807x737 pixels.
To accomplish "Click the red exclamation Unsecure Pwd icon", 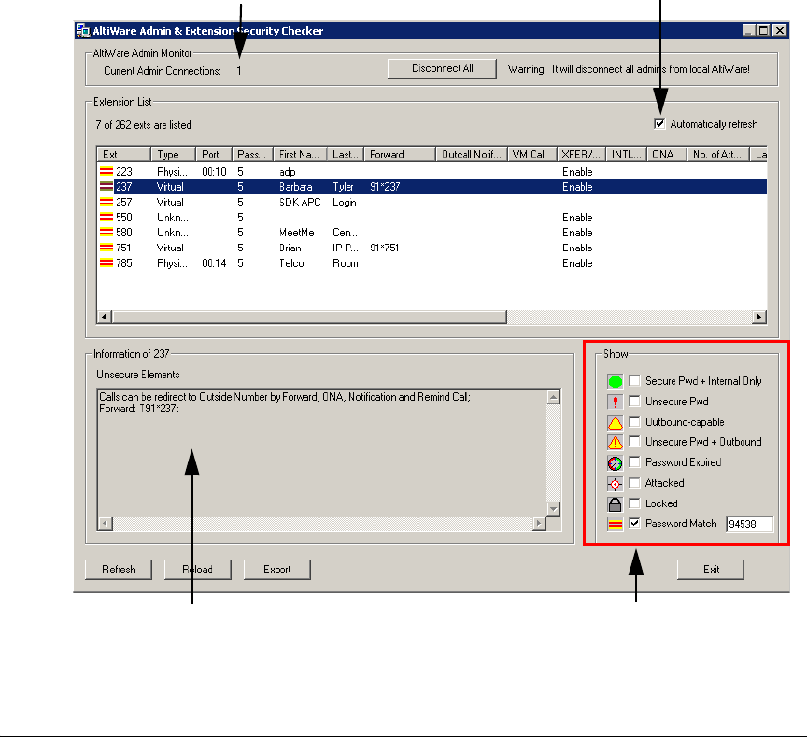I will tap(615, 402).
